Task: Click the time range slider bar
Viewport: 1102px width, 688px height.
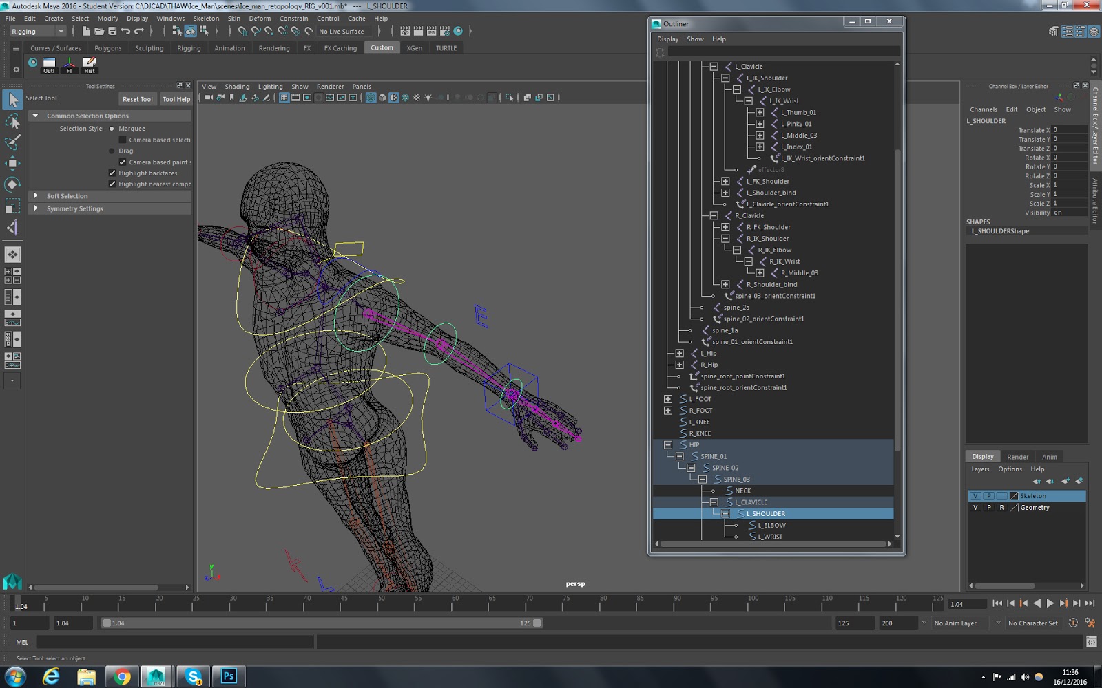Action: [321, 623]
